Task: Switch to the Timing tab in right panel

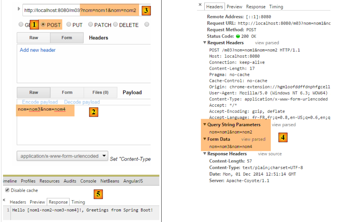Action: pos(276,7)
